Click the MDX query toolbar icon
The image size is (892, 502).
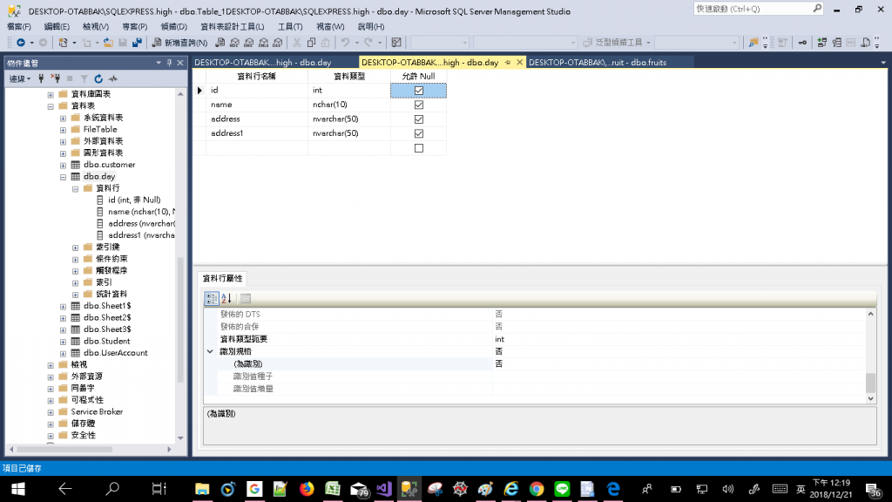(x=234, y=43)
